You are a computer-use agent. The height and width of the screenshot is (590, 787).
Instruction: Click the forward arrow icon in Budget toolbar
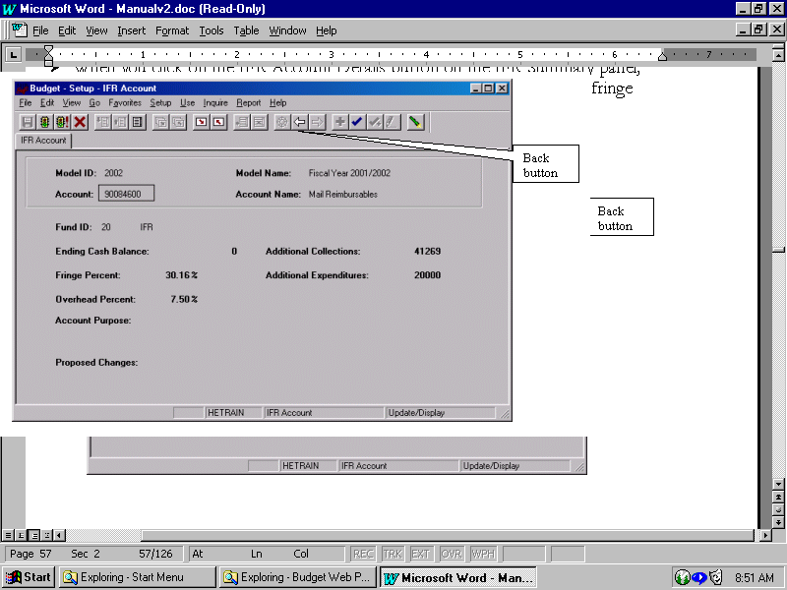click(317, 122)
